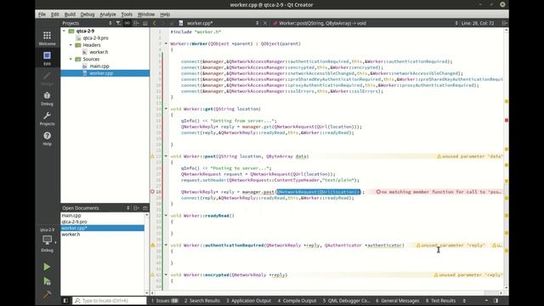Open the Debug menu
This screenshot has width=544, height=306.
88,14
